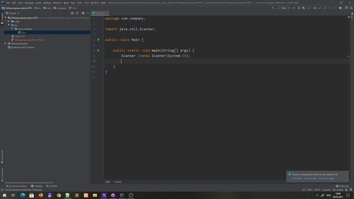Click the Debug bug icon in toolbar

click(299, 8)
